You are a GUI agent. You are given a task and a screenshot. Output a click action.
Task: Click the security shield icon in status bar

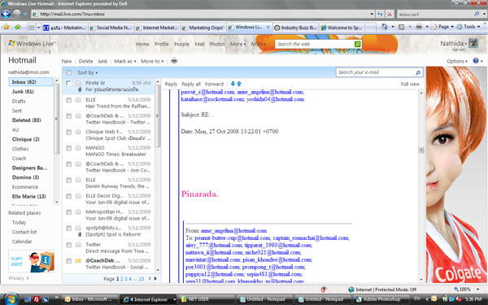tap(324, 290)
